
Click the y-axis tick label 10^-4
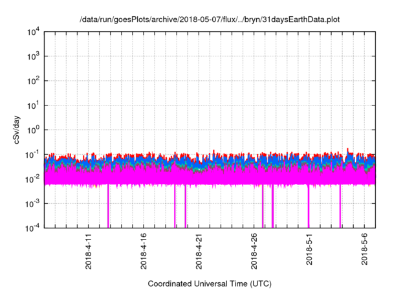click(32, 228)
